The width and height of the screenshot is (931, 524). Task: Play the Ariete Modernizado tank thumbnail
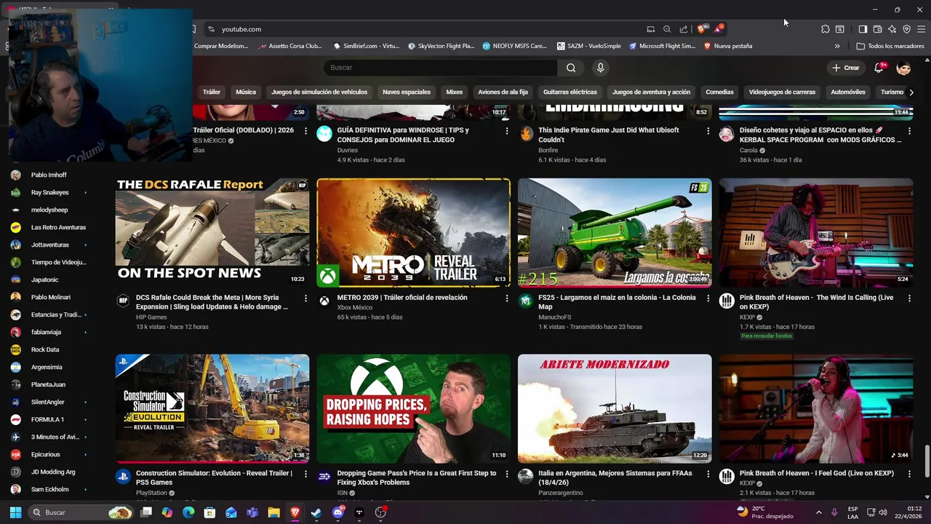(x=615, y=408)
